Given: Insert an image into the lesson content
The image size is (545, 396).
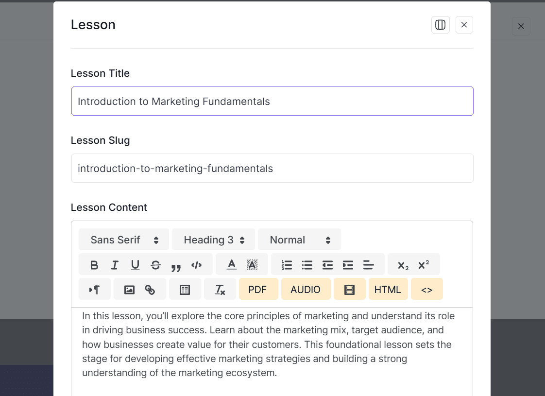Looking at the screenshot, I should 130,289.
